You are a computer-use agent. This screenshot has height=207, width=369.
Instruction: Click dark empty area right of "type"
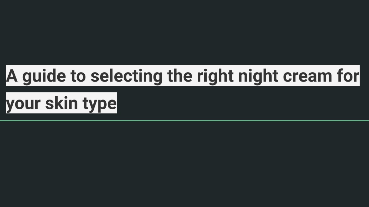click(243, 103)
